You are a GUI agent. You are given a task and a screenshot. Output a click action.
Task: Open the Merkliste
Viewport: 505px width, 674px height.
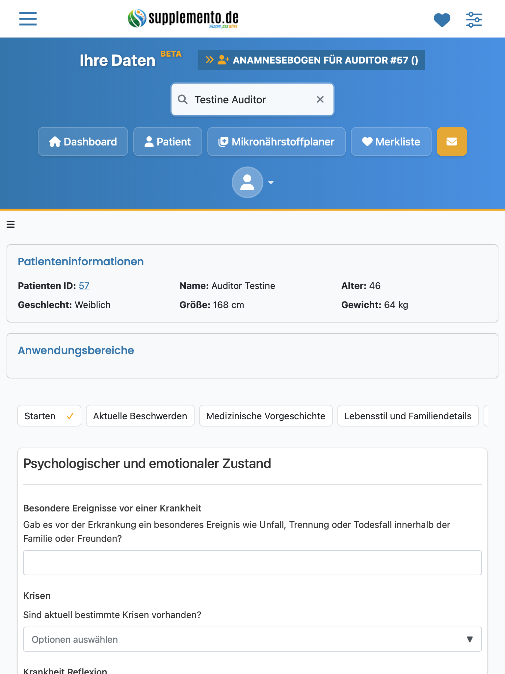[x=391, y=142]
